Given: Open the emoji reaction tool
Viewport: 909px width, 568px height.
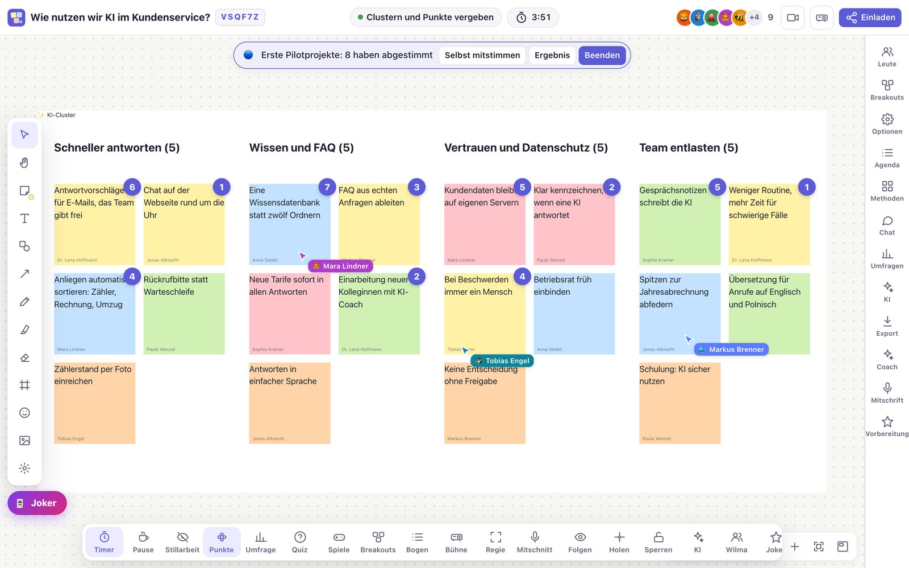Looking at the screenshot, I should tap(24, 413).
